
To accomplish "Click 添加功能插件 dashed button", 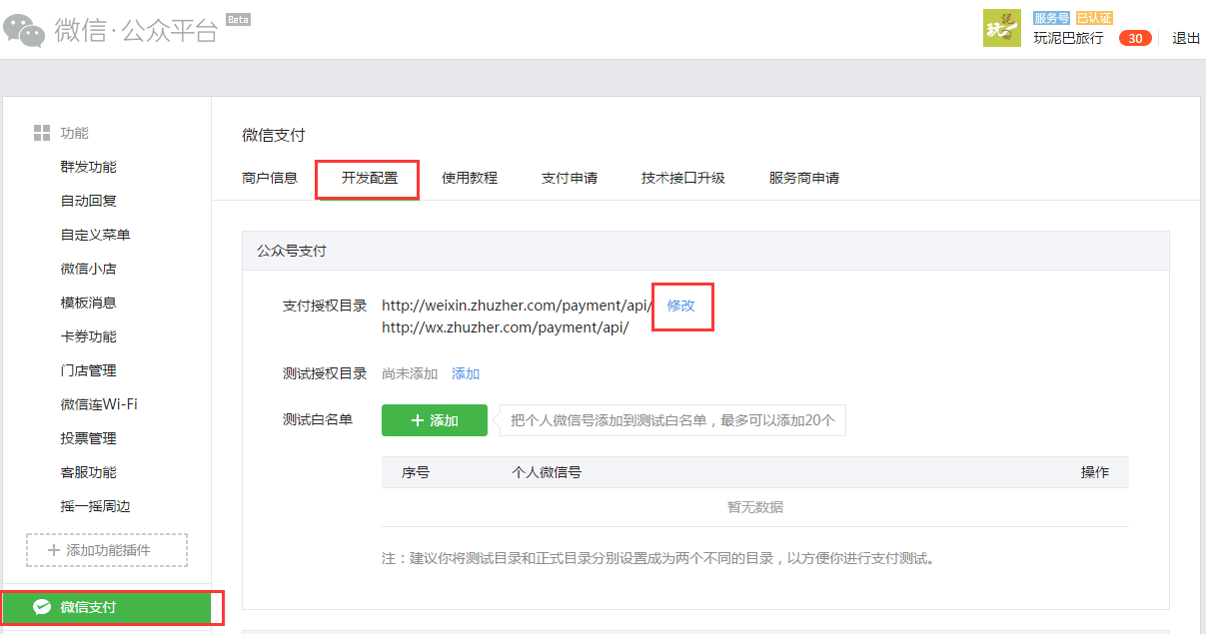I will pyautogui.click(x=107, y=550).
